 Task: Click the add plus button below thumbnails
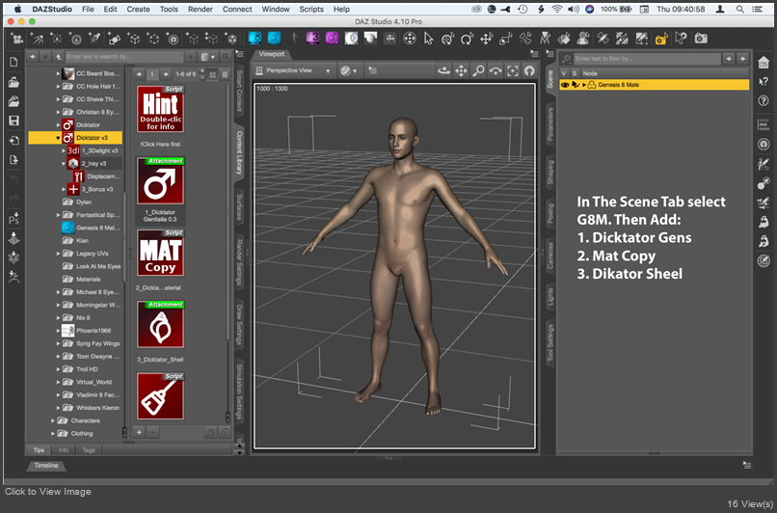click(139, 432)
